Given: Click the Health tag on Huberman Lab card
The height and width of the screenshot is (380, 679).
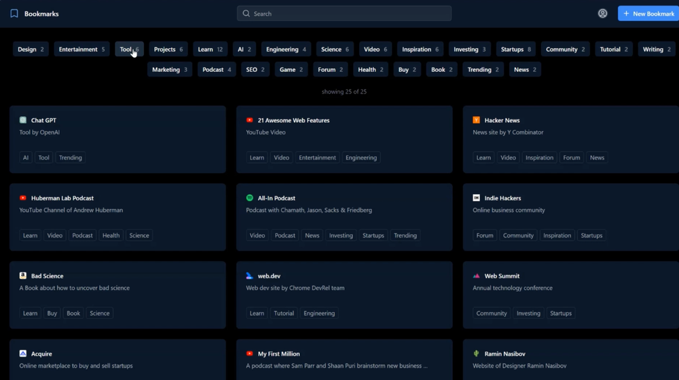Looking at the screenshot, I should pos(111,235).
